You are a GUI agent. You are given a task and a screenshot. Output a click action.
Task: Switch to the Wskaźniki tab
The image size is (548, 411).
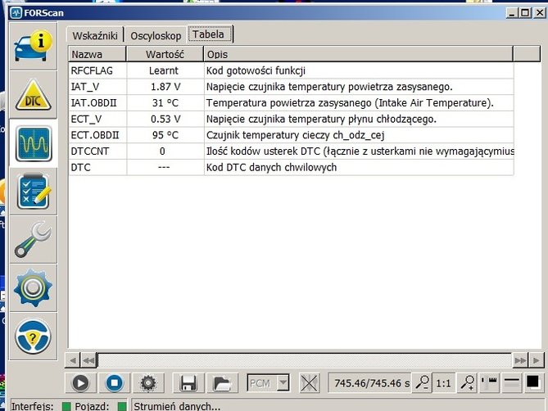(96, 35)
